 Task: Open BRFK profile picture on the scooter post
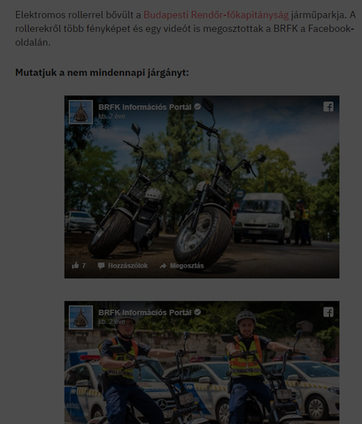[81, 112]
